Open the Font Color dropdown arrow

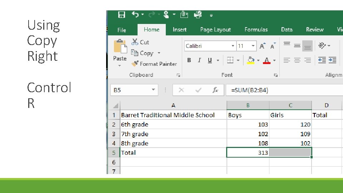tap(274, 60)
